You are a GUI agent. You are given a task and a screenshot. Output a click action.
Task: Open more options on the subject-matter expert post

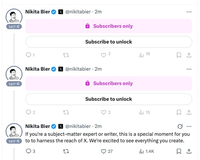click(x=189, y=126)
